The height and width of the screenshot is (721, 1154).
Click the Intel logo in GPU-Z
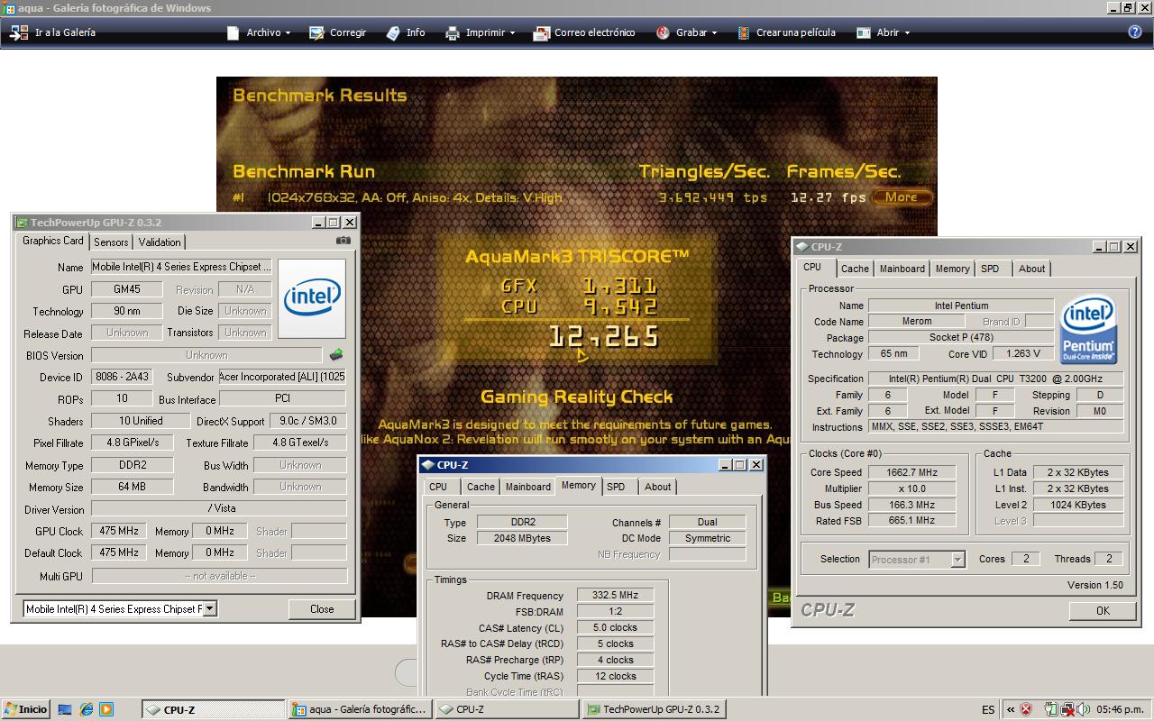pos(312,298)
